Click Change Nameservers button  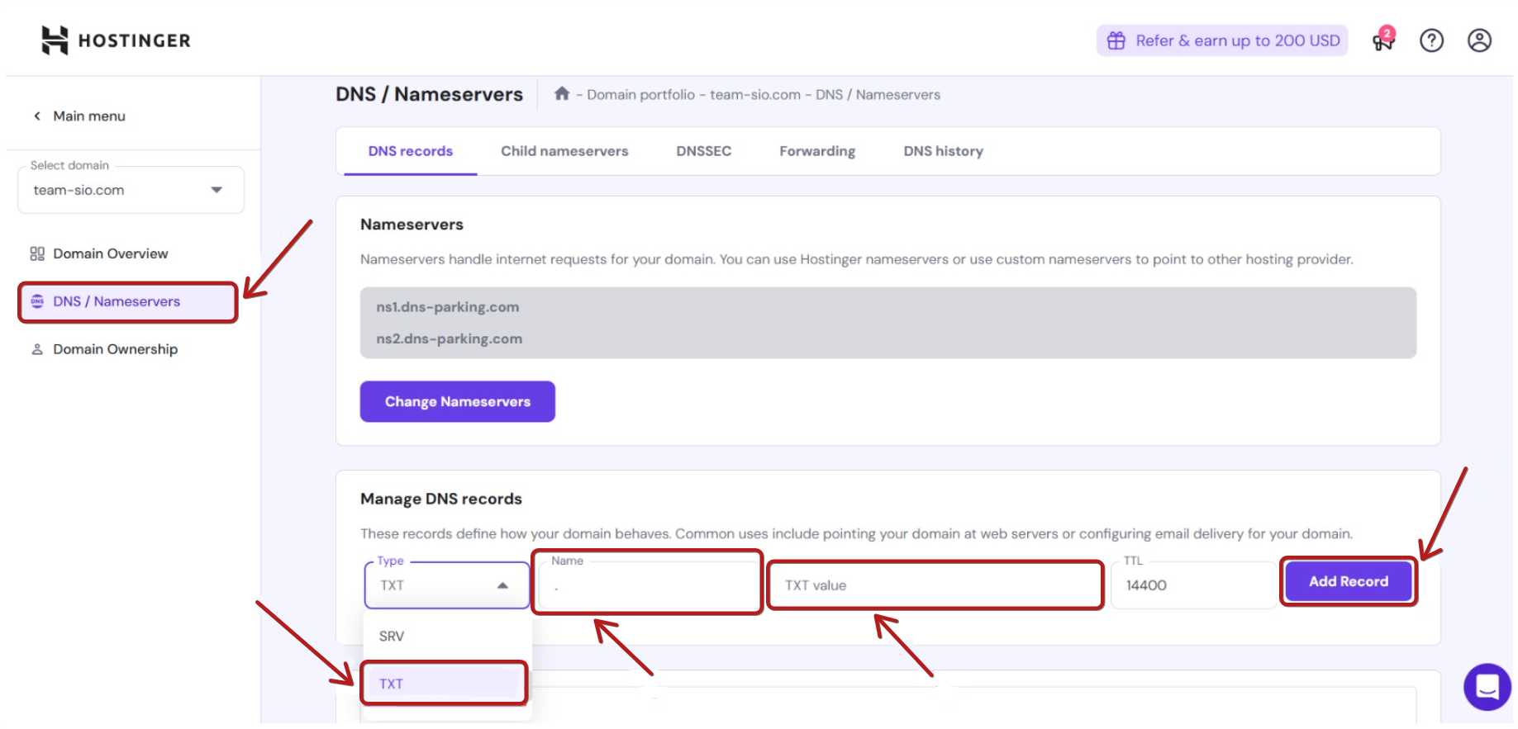[x=458, y=401]
